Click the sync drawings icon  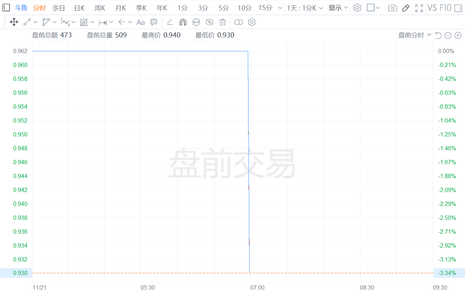point(196,22)
